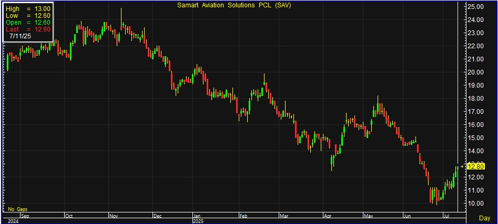Click the yellow 12.80 last price tag
Screen dimensions: 498x224
click(475, 166)
